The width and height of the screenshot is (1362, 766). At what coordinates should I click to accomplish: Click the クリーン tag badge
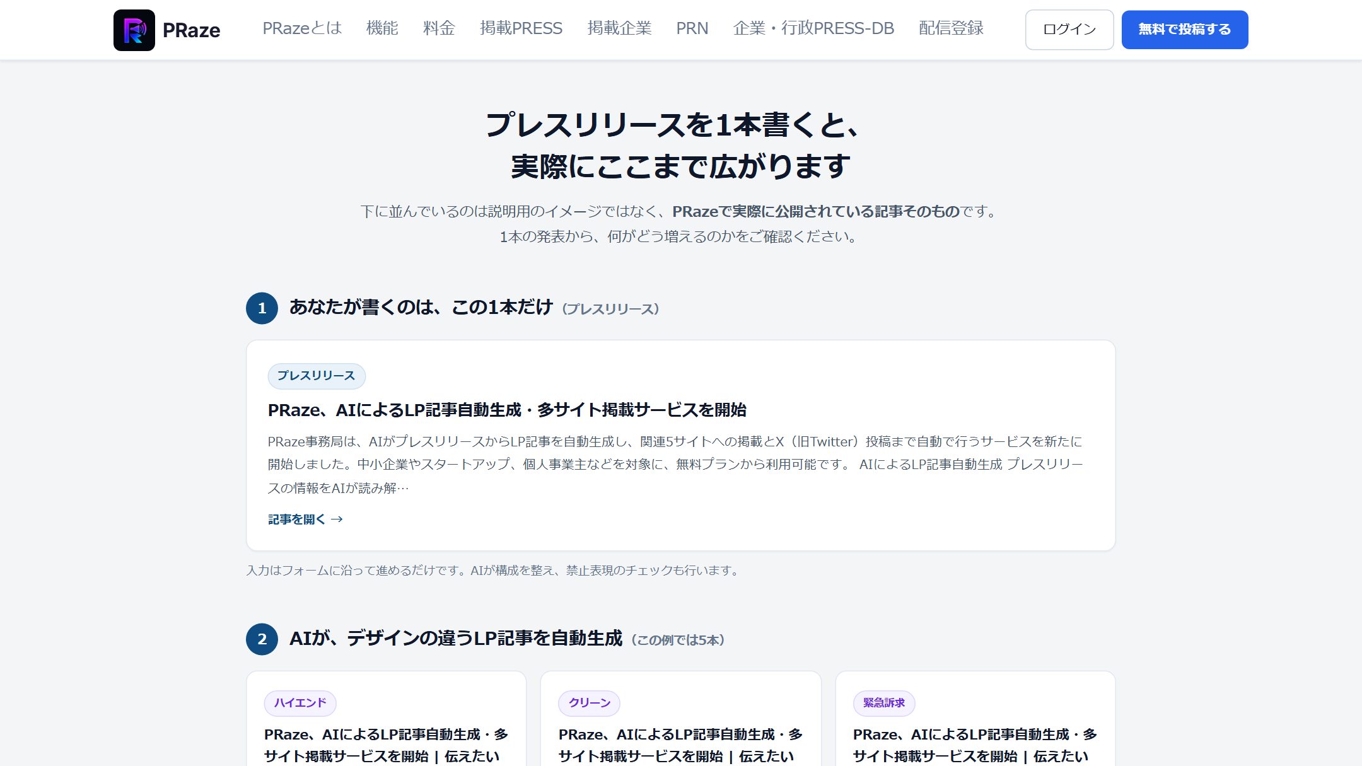[590, 703]
